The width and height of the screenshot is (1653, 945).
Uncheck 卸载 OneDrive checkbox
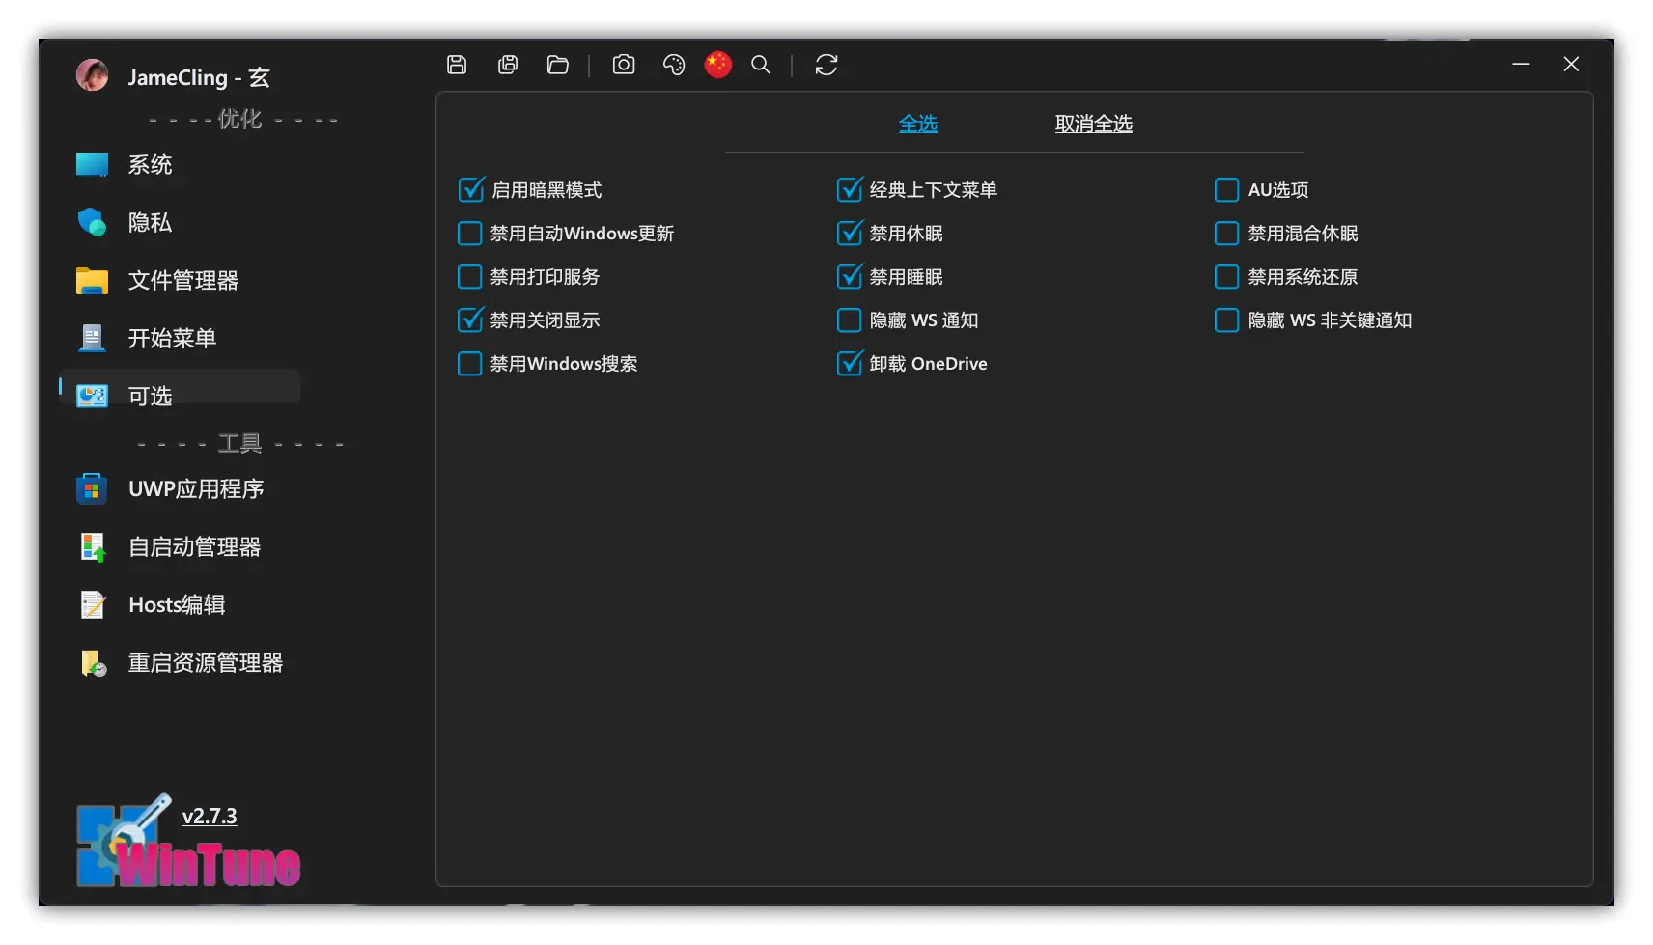[850, 363]
